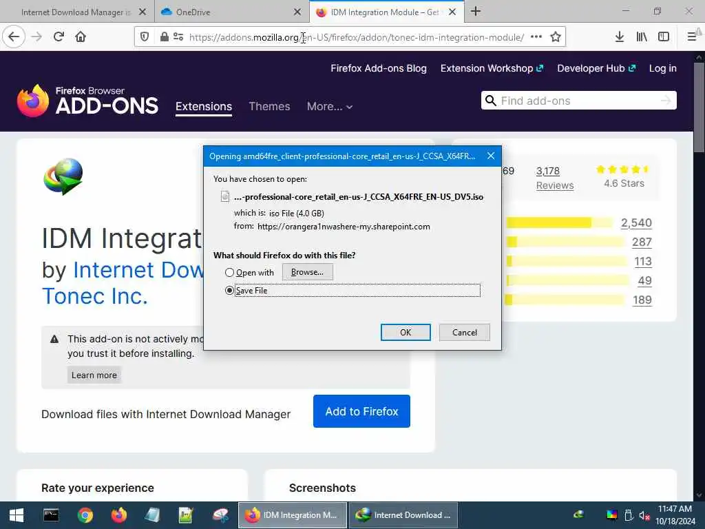Select the IDM Integration Module tab
The height and width of the screenshot is (529, 705).
click(386, 12)
